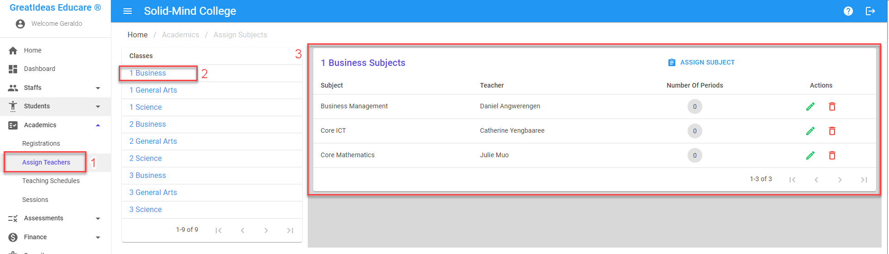Go to last page of subjects table
This screenshot has height=254, width=889.
point(864,180)
